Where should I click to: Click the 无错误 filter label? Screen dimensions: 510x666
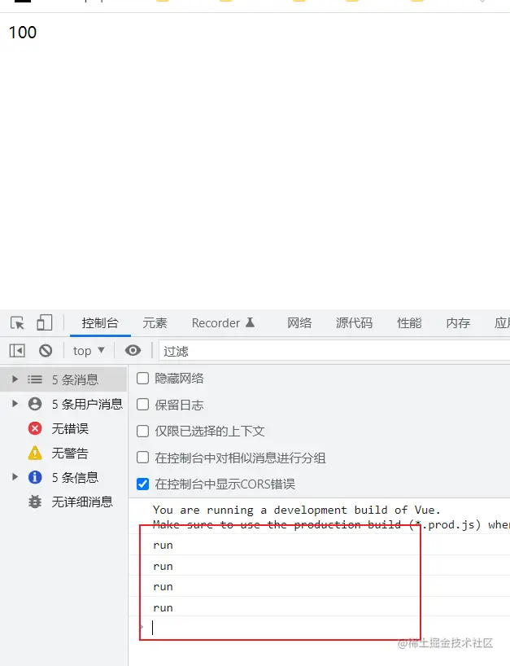point(70,428)
